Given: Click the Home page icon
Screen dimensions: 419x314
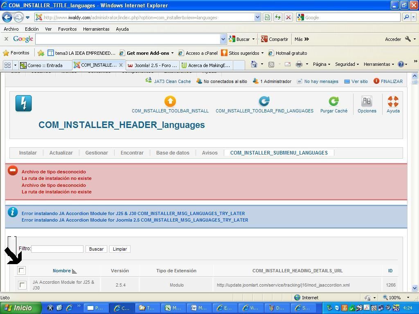Looking at the screenshot, I should (254, 64).
